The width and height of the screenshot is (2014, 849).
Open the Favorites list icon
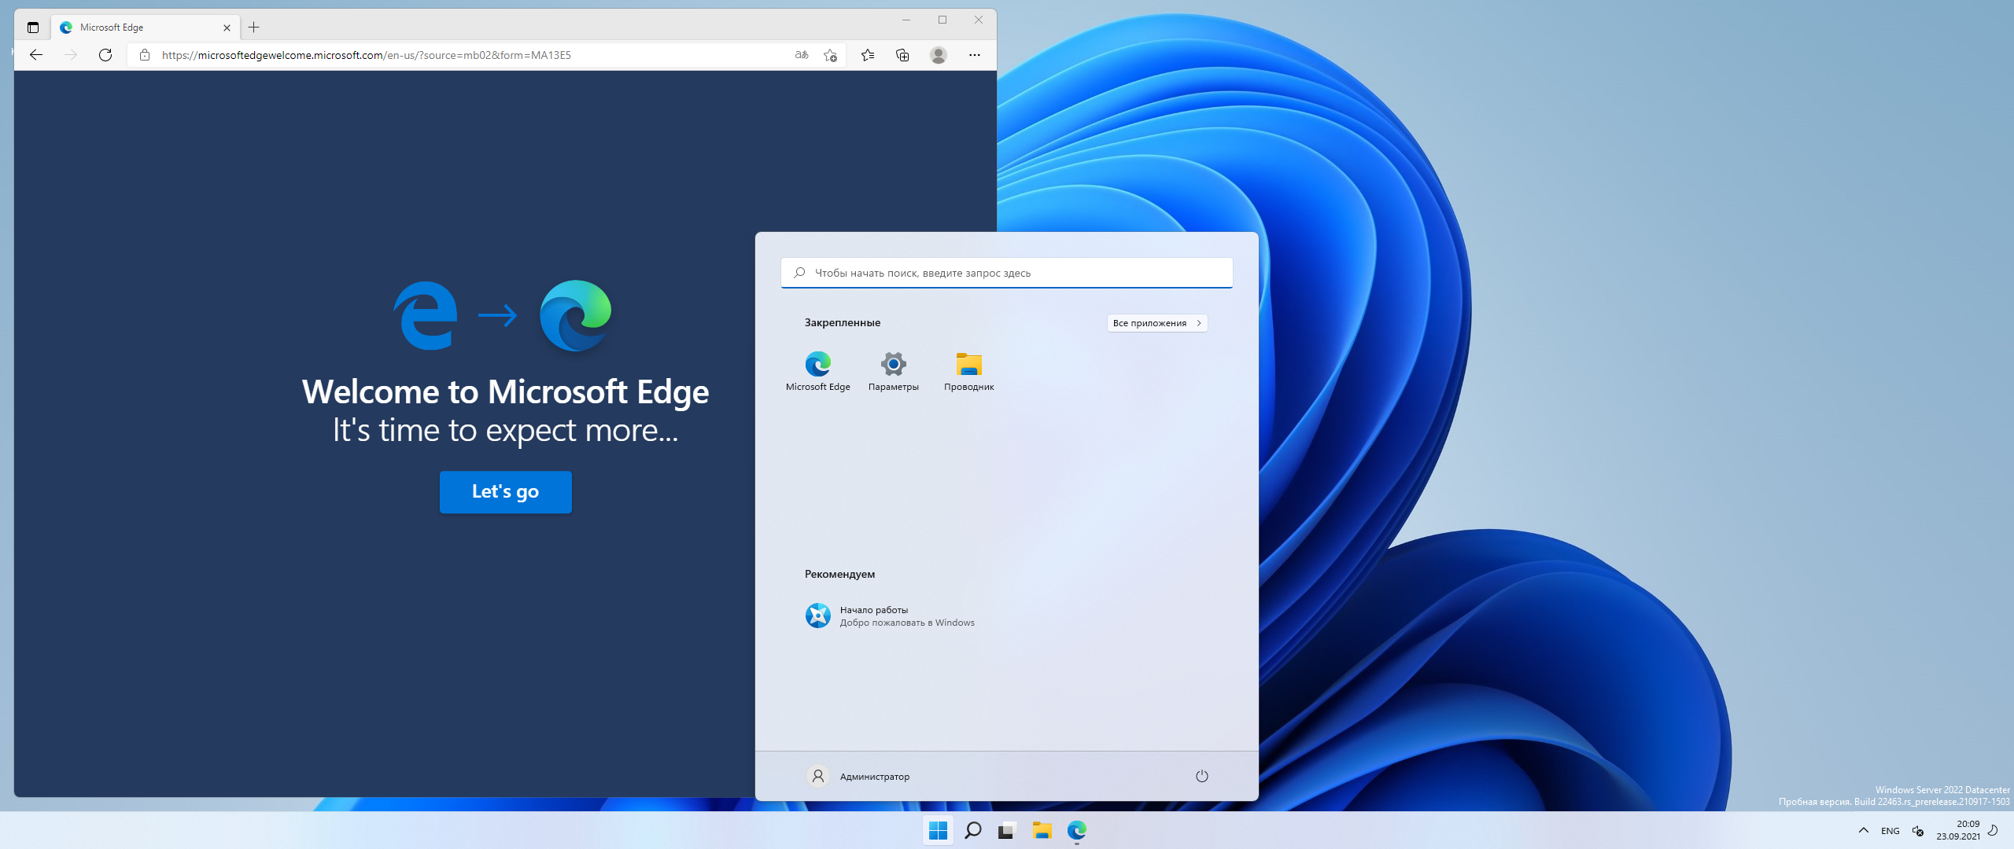[x=868, y=55]
